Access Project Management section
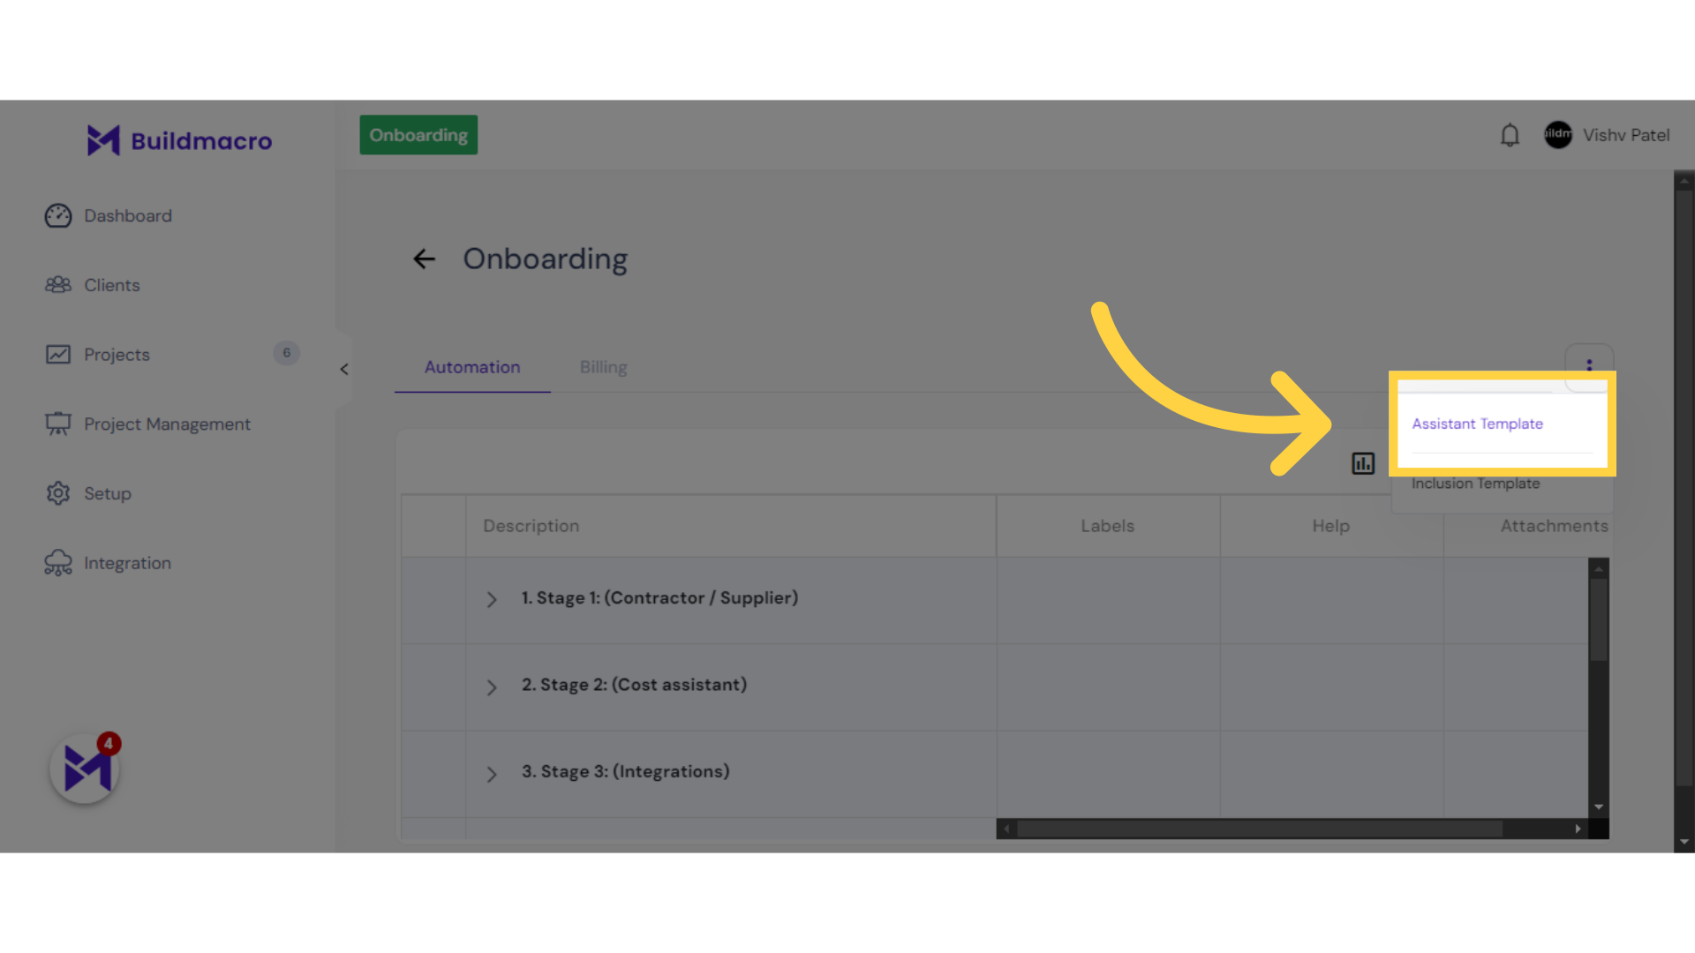 click(x=167, y=424)
